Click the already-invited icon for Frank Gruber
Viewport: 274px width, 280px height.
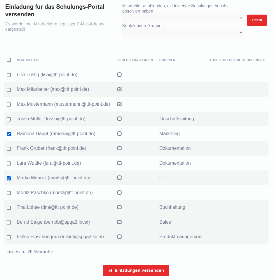pyautogui.click(x=119, y=148)
